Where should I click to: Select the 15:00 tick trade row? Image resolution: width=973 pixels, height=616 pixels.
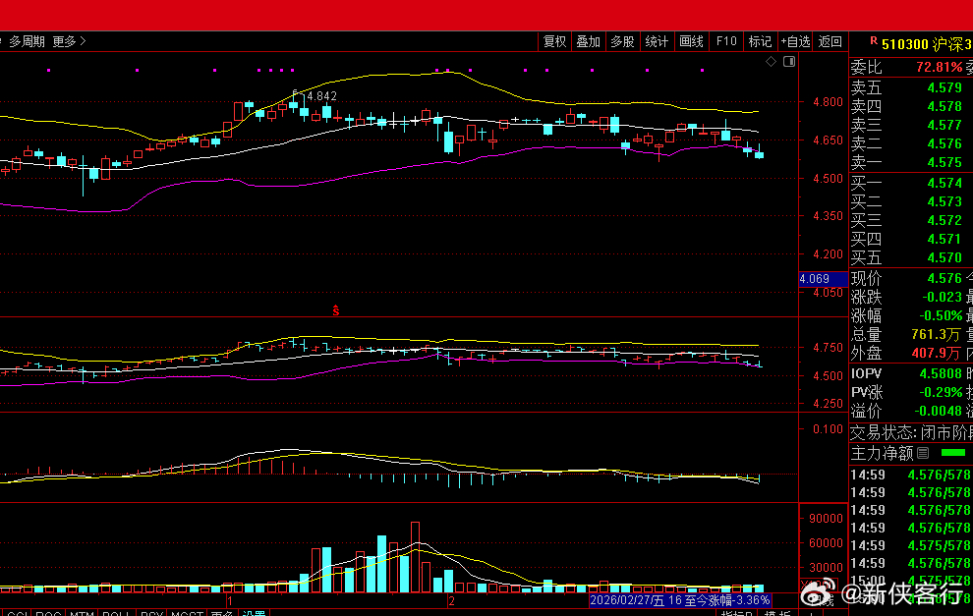[x=911, y=580]
